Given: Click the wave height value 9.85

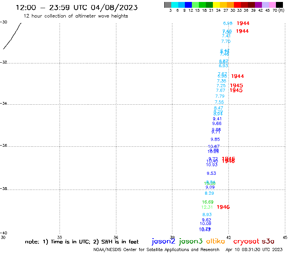Looking at the screenshot, I should (215, 139).
